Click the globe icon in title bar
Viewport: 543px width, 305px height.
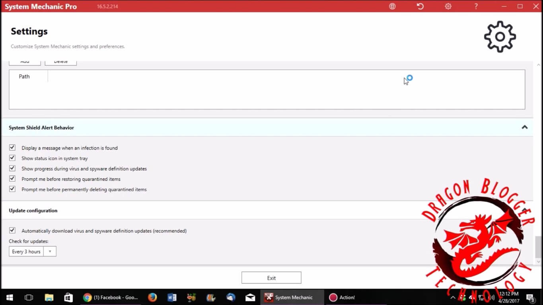tap(392, 6)
